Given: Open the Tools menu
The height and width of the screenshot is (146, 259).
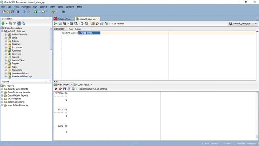Looking at the screenshot, I should coord(60,7).
